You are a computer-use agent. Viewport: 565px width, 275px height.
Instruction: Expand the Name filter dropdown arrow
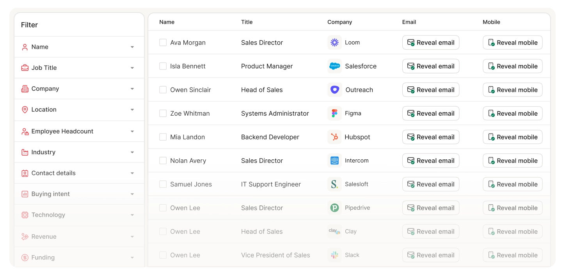pyautogui.click(x=132, y=47)
